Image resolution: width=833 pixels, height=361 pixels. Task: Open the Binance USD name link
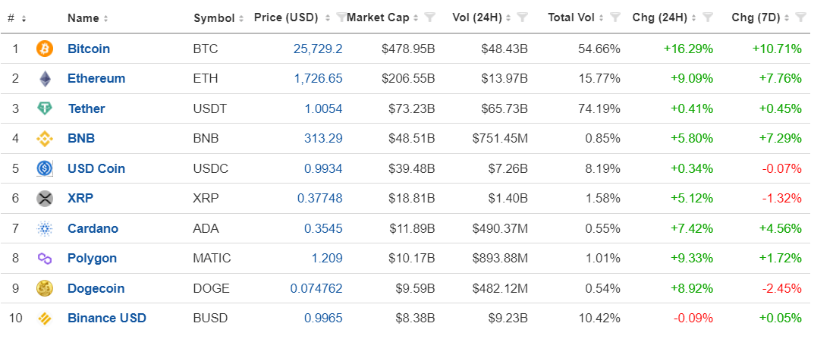coord(106,318)
